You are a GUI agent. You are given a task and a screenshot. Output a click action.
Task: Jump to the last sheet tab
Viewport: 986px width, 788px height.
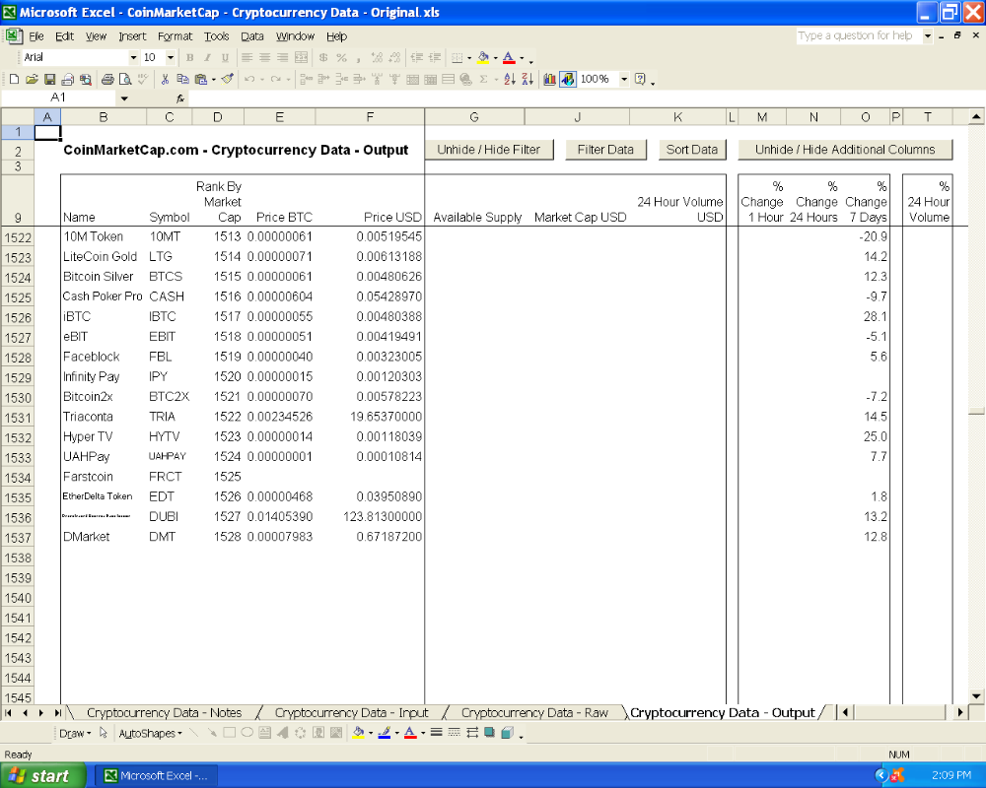[x=58, y=712]
